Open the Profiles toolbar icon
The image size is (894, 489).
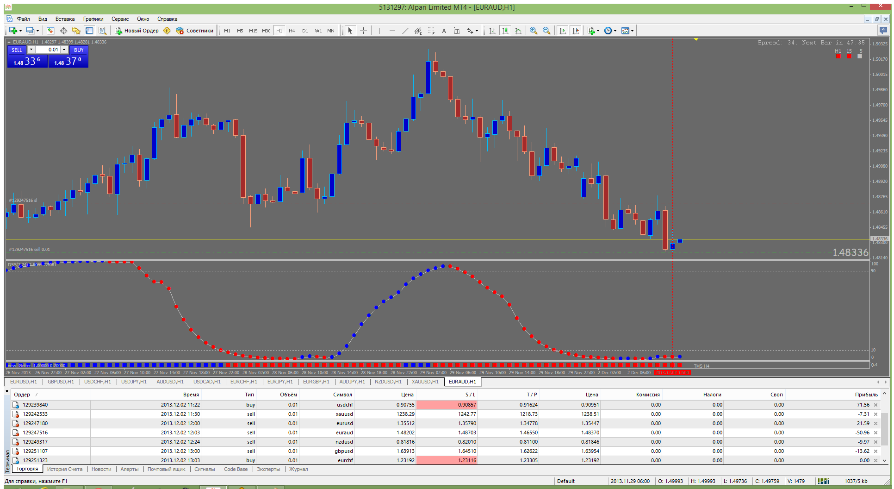coord(30,31)
